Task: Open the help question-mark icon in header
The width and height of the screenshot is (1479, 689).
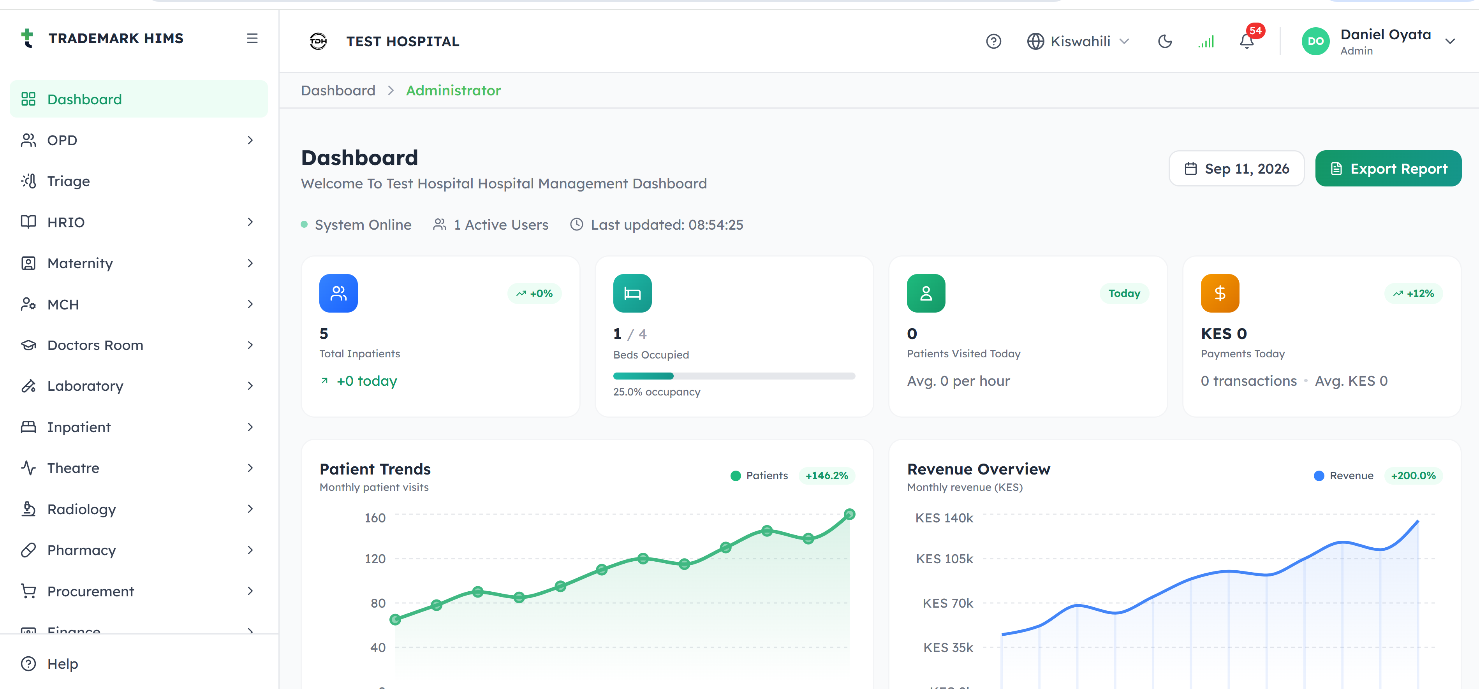Action: (993, 41)
